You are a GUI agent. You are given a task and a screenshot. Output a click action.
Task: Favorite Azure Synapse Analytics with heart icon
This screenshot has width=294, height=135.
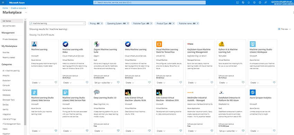click(274, 131)
